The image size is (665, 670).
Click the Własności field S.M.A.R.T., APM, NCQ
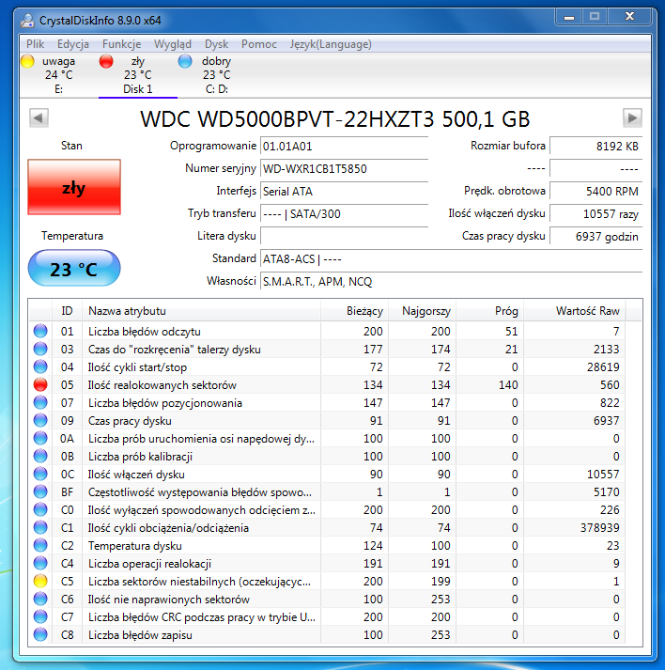[451, 282]
